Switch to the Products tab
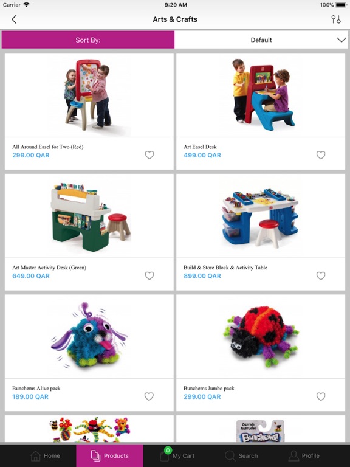 pyautogui.click(x=109, y=455)
